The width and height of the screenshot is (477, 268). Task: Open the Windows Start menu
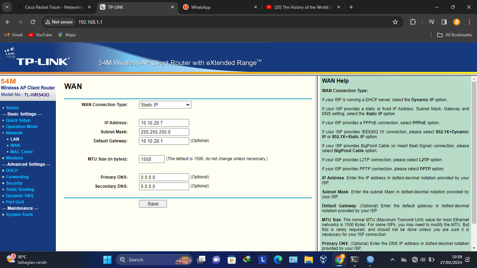107,260
